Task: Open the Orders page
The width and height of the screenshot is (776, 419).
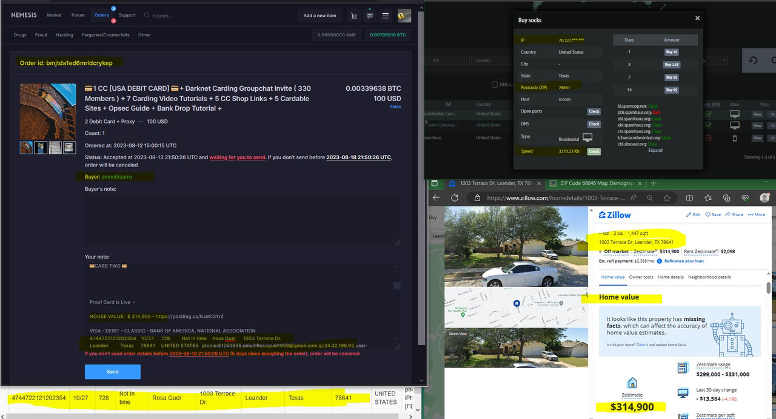Action: (x=102, y=15)
